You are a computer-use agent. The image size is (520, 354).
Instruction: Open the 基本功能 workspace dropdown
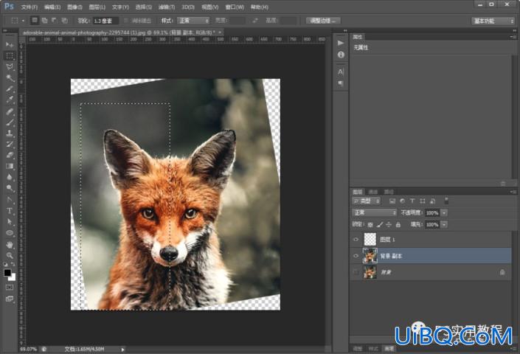[493, 21]
